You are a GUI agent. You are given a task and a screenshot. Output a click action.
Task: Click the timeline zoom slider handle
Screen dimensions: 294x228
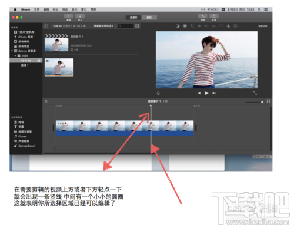pos(262,102)
